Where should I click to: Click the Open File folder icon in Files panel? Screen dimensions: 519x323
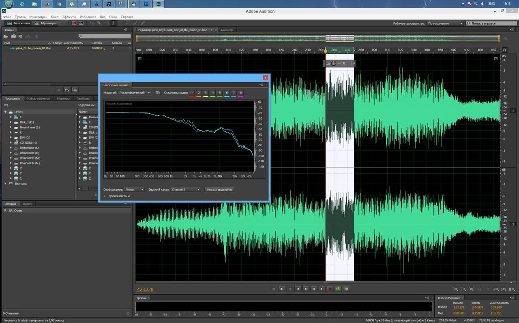click(x=6, y=36)
